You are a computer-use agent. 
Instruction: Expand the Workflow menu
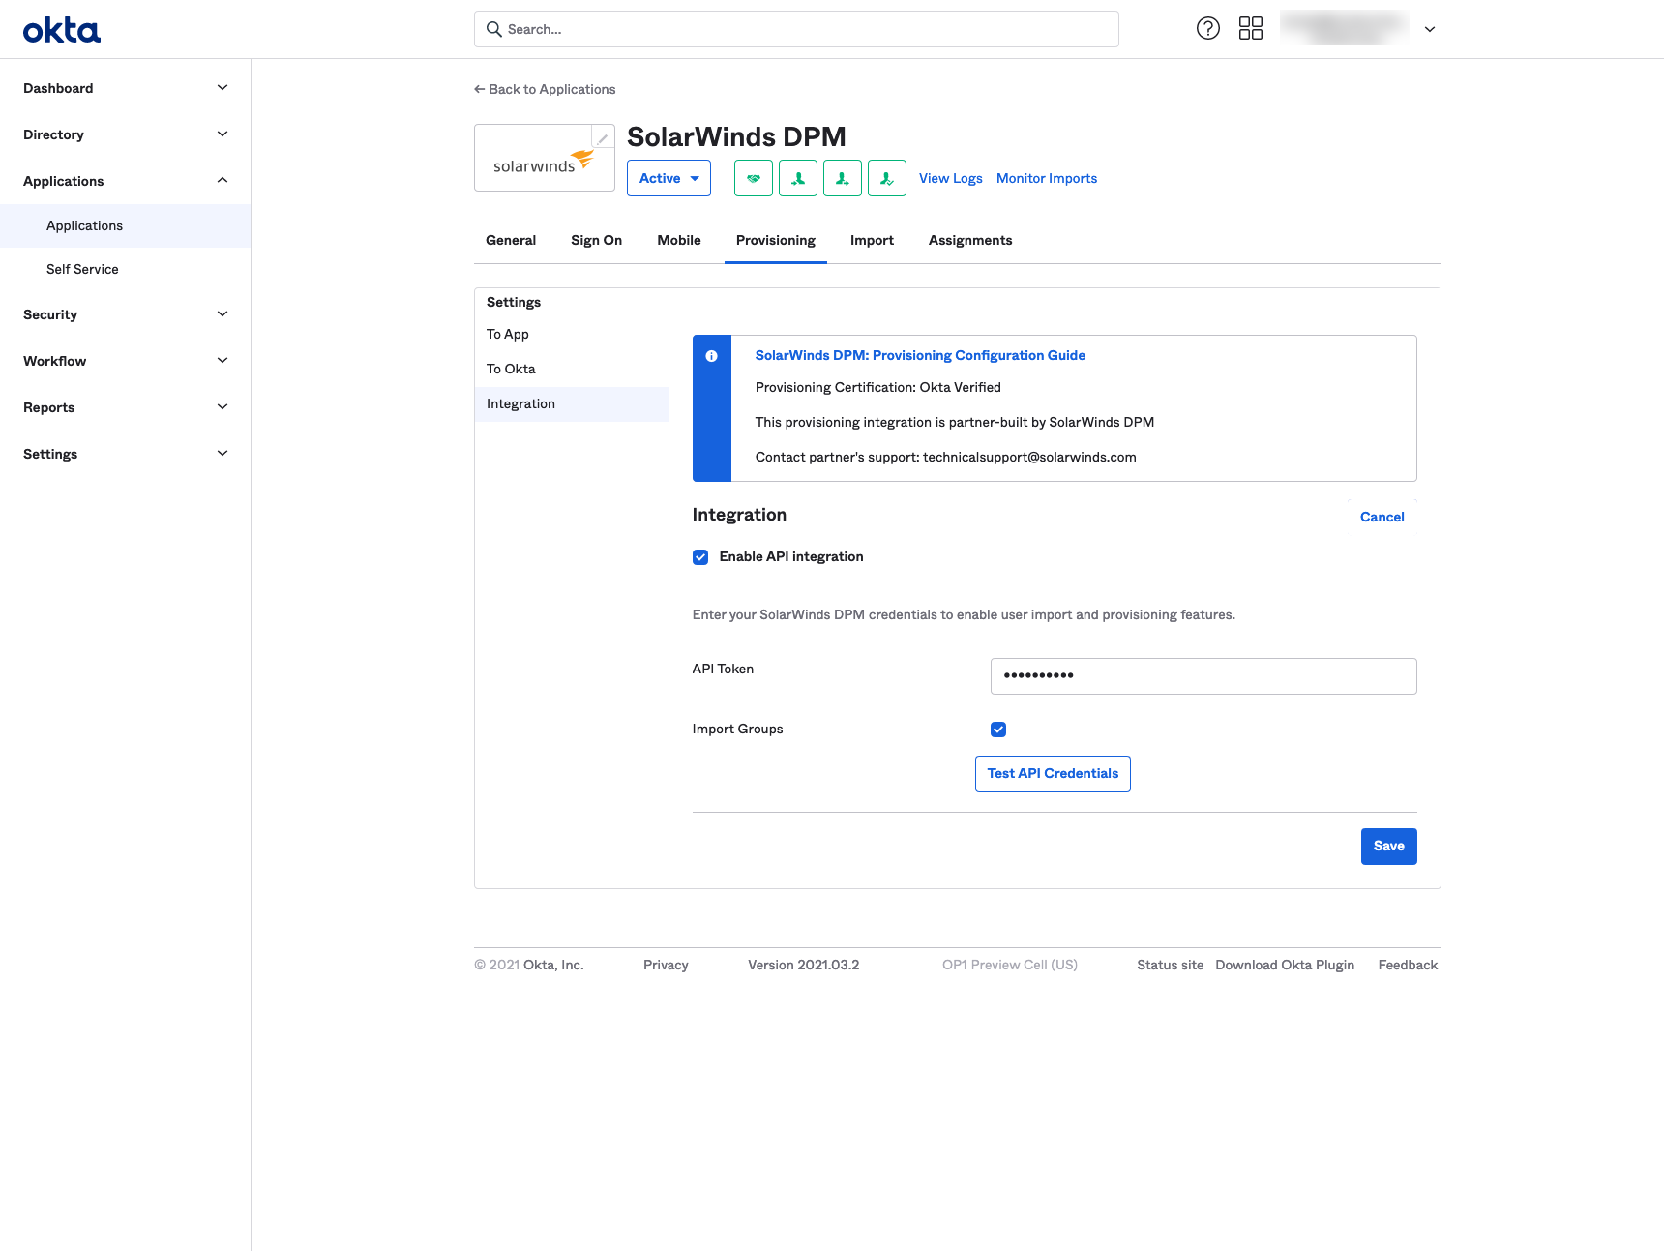(126, 361)
